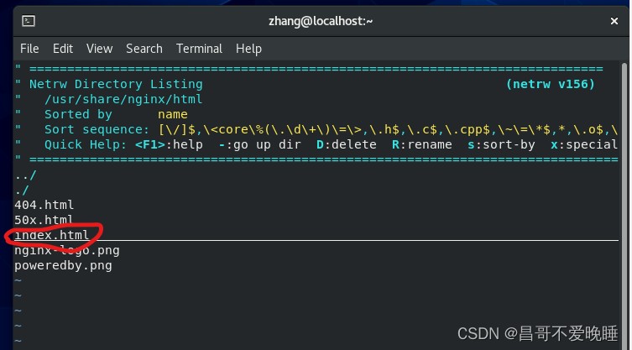Open the Search menu
This screenshot has height=350, width=632.
click(x=144, y=49)
